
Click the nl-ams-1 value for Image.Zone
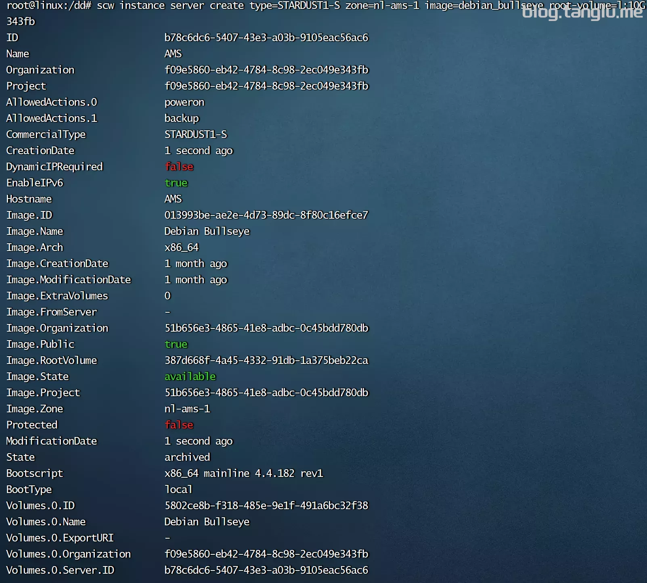pyautogui.click(x=187, y=409)
